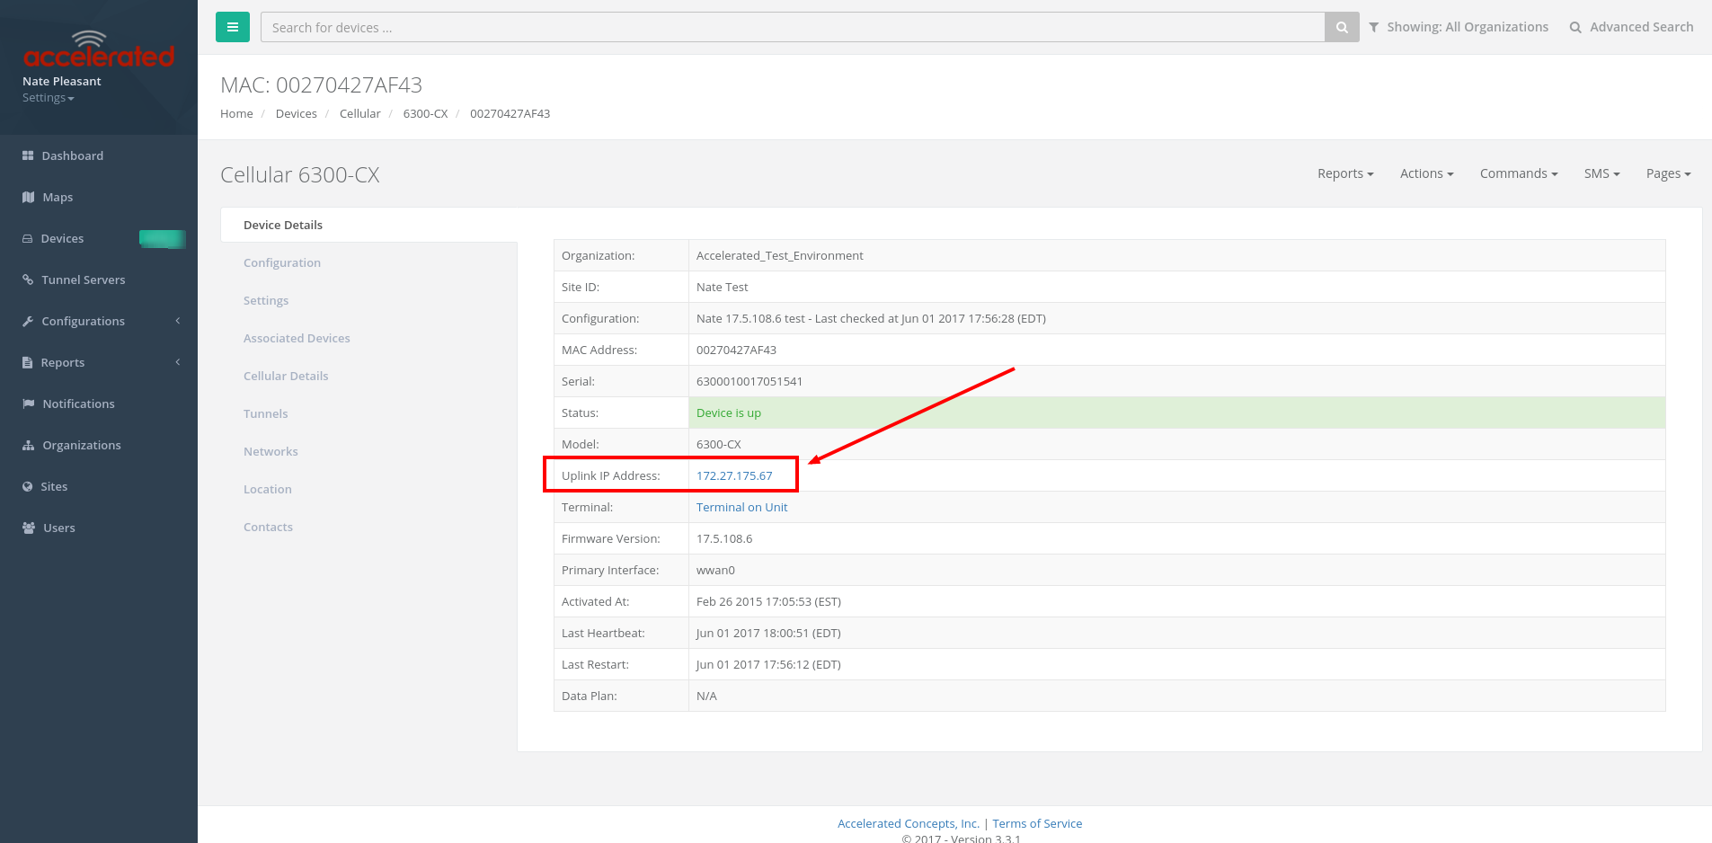Open the user Settings dropdown
1712x843 pixels.
(48, 98)
